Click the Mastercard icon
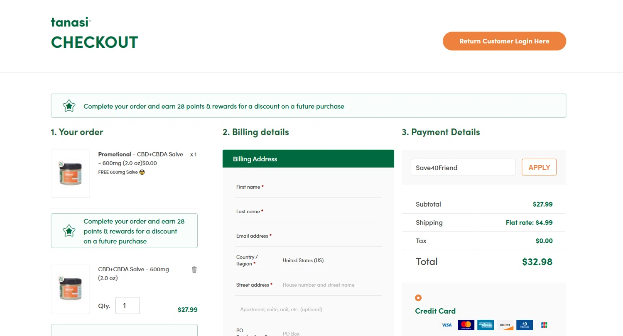Image resolution: width=623 pixels, height=336 pixels. (x=466, y=325)
